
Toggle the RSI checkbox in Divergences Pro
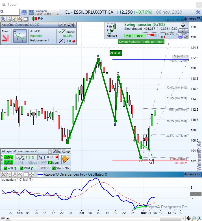[17, 163]
